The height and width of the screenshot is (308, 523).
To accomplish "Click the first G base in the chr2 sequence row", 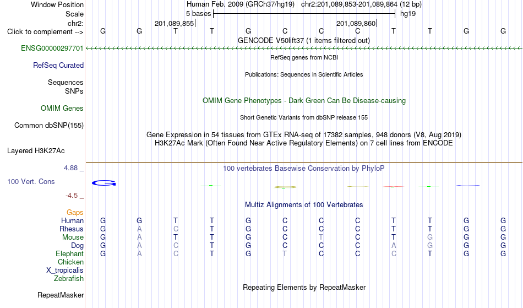I will (x=103, y=31).
